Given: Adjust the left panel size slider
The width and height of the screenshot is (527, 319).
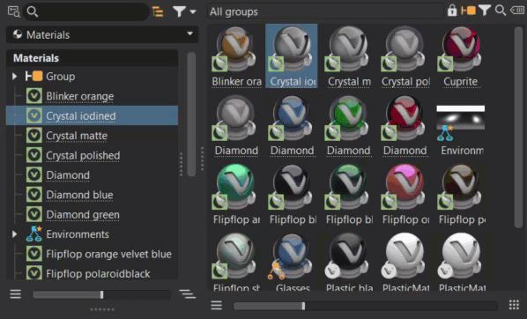Looking at the screenshot, I should (x=101, y=295).
